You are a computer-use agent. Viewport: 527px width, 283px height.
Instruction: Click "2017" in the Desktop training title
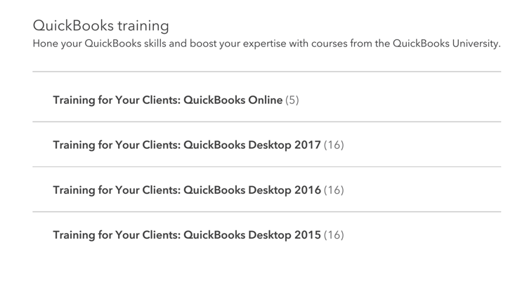pos(307,145)
